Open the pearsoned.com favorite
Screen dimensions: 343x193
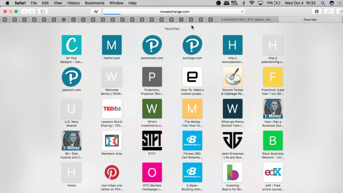[152, 45]
